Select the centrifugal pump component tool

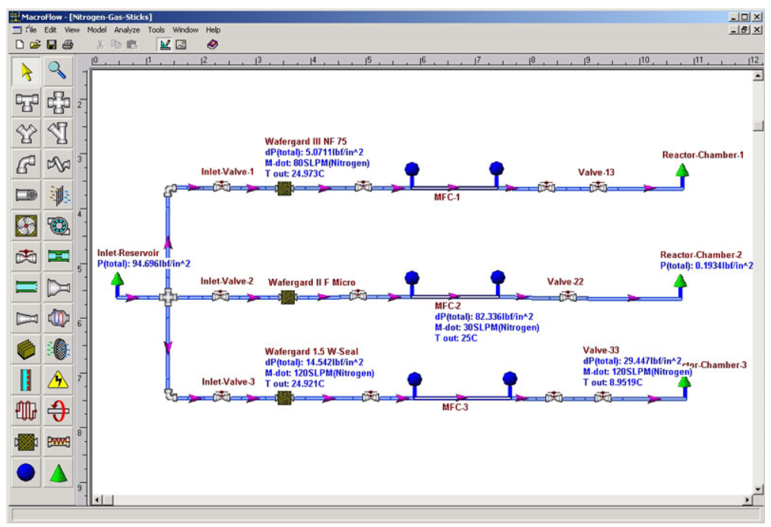tap(58, 226)
